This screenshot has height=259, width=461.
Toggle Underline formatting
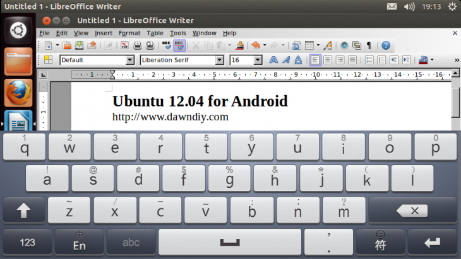tap(298, 60)
